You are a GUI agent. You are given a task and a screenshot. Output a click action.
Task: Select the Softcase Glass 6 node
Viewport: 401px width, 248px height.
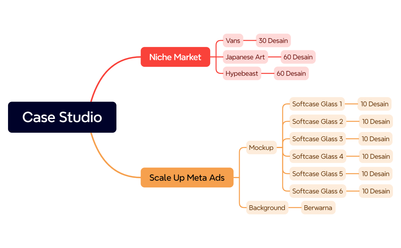pos(318,191)
